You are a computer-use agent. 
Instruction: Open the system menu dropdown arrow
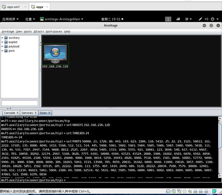pos(218,19)
